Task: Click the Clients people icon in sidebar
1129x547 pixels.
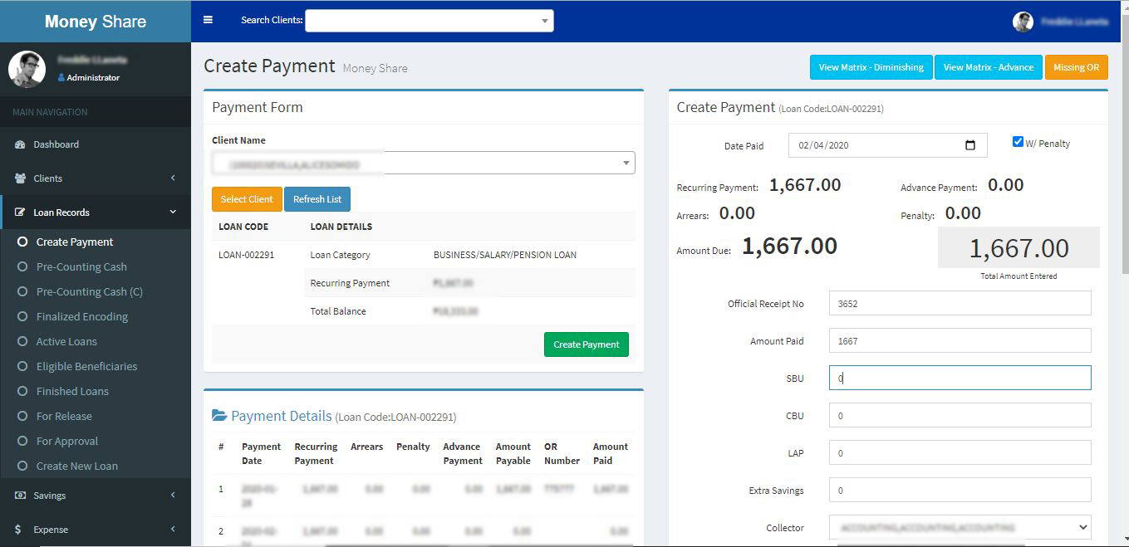Action: [20, 178]
